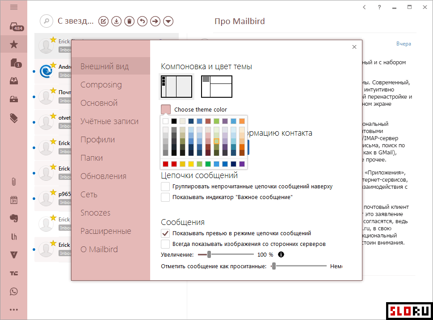The width and height of the screenshot is (433, 320).
Task: Close the settings dialog
Action: tap(354, 47)
